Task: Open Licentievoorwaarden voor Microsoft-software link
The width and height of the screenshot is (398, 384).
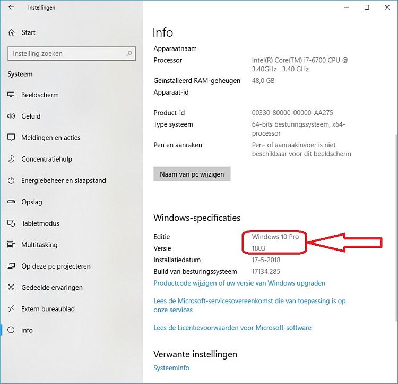Action: click(x=232, y=328)
